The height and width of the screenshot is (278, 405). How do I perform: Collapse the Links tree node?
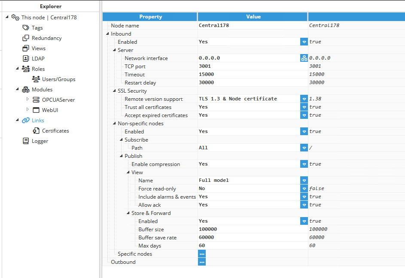[x=17, y=120]
